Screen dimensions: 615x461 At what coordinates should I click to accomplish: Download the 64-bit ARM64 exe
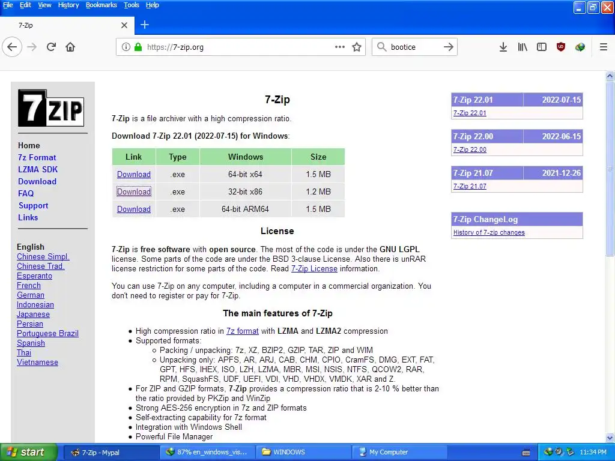coord(134,209)
